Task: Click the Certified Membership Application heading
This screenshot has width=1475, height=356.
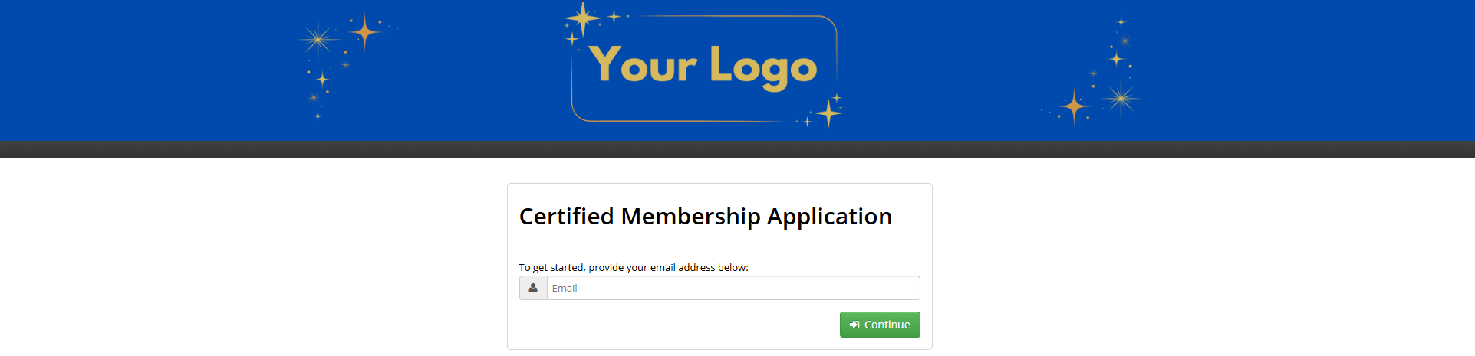Action: pyautogui.click(x=705, y=217)
